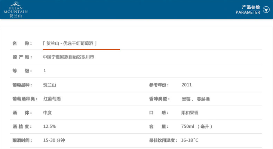Screen dimensions: 273x149
Task: Click the 名称 row label
Action: pos(22,43)
